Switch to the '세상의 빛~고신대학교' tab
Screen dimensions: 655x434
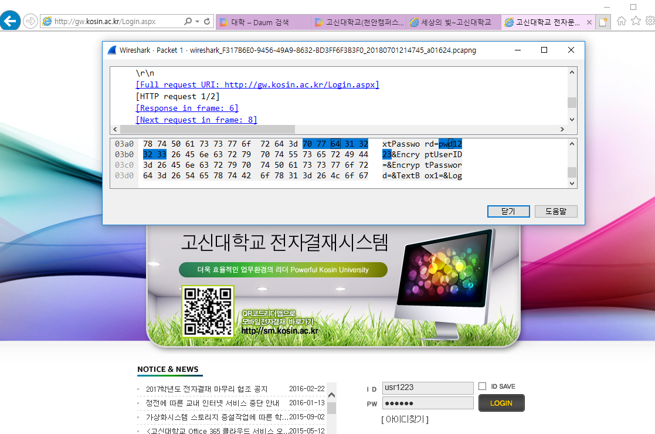pyautogui.click(x=453, y=22)
